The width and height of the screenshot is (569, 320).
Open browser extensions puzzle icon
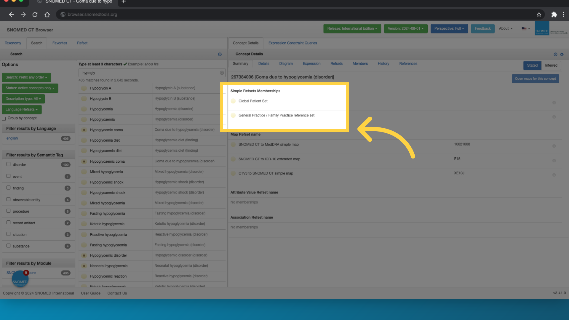coord(554,15)
